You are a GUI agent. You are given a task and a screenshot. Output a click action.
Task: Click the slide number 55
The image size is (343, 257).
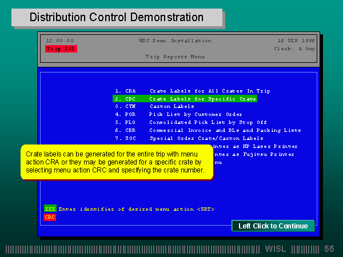coord(329,249)
